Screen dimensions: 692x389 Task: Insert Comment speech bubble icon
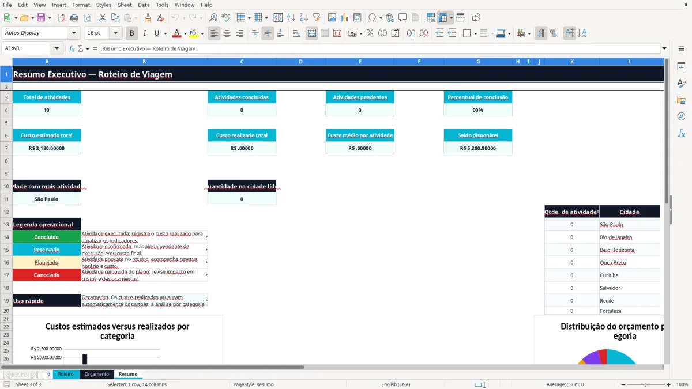click(403, 18)
